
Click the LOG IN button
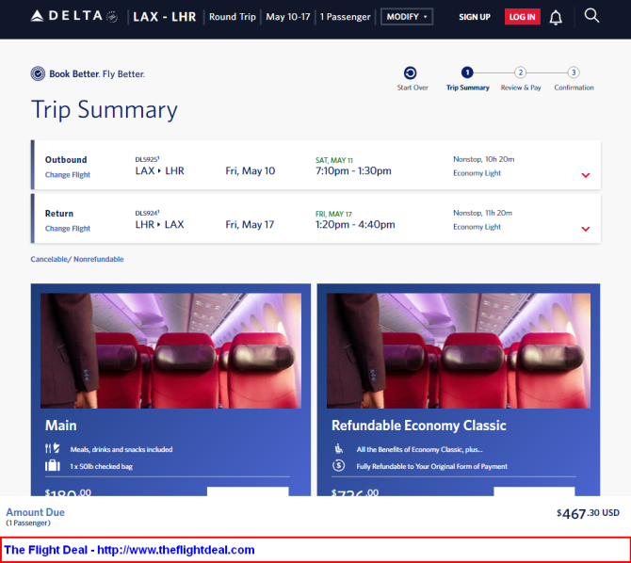point(522,17)
